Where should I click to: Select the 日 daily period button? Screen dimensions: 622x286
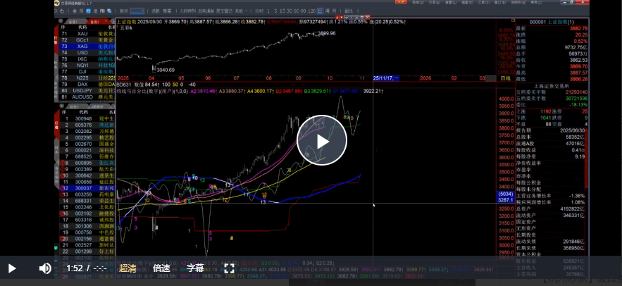tap(320, 11)
